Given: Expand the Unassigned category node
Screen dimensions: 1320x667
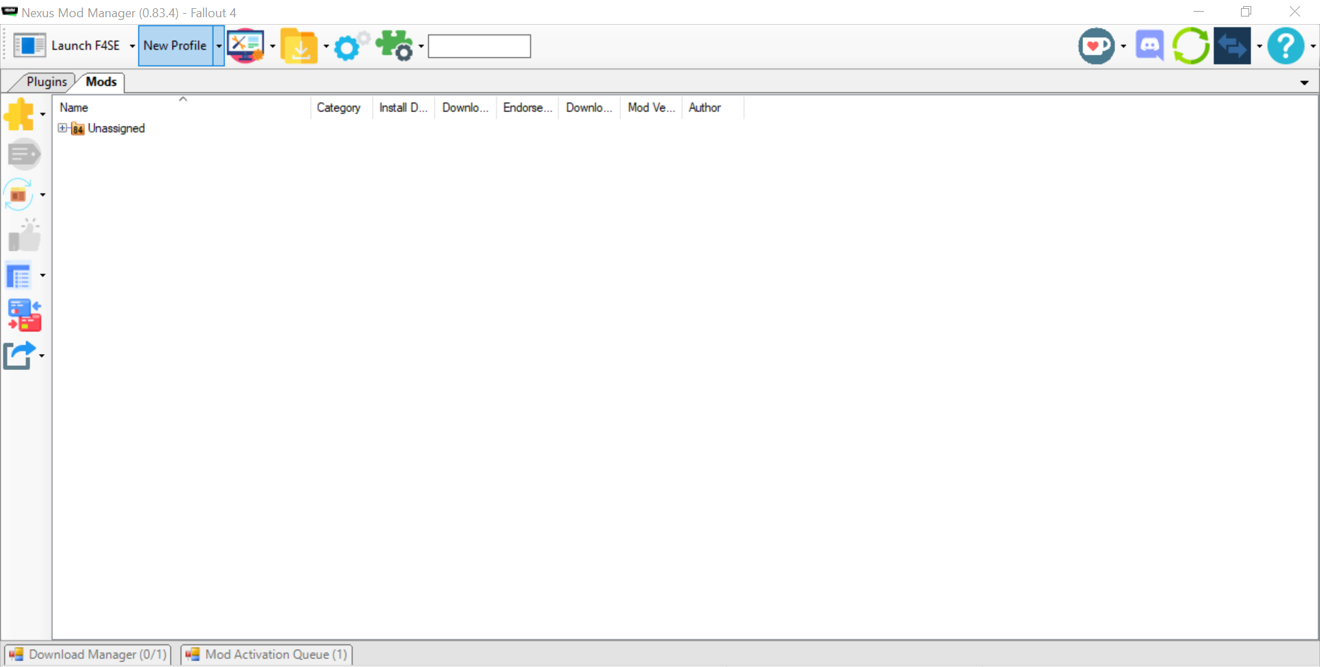Looking at the screenshot, I should pyautogui.click(x=63, y=128).
